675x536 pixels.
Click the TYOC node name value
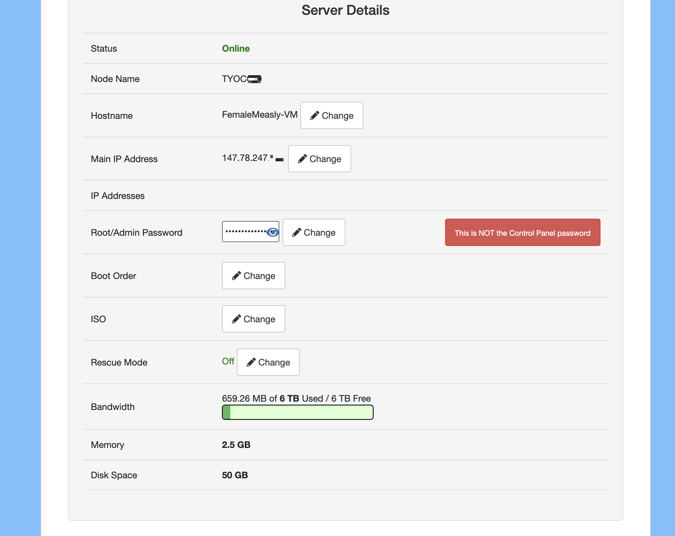(x=242, y=79)
